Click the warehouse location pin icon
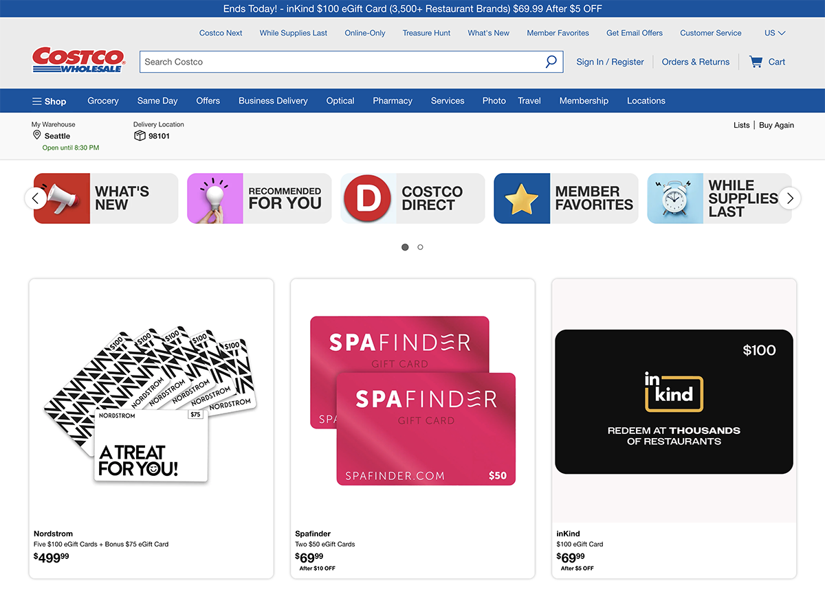Image resolution: width=825 pixels, height=594 pixels. pos(37,135)
